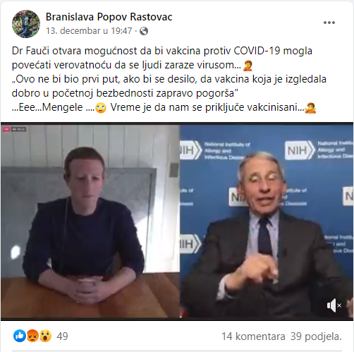Click the angry reaction icon
This screenshot has height=352, width=354.
tap(32, 336)
